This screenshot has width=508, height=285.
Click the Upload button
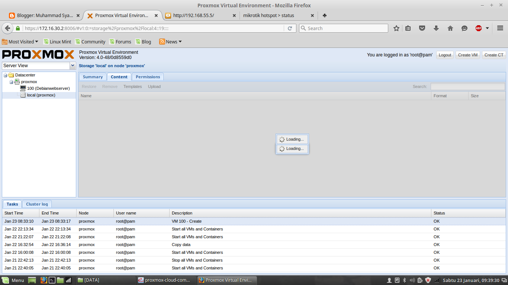click(x=154, y=86)
